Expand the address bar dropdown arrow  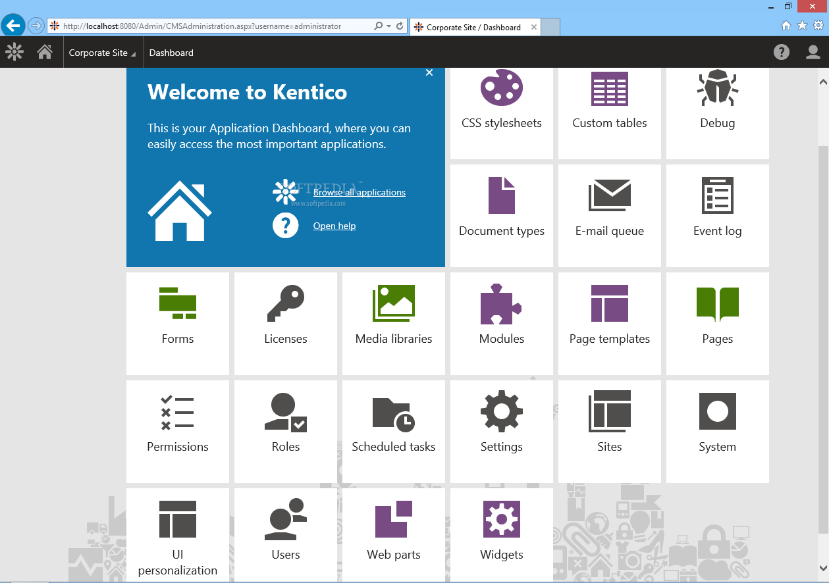point(388,26)
